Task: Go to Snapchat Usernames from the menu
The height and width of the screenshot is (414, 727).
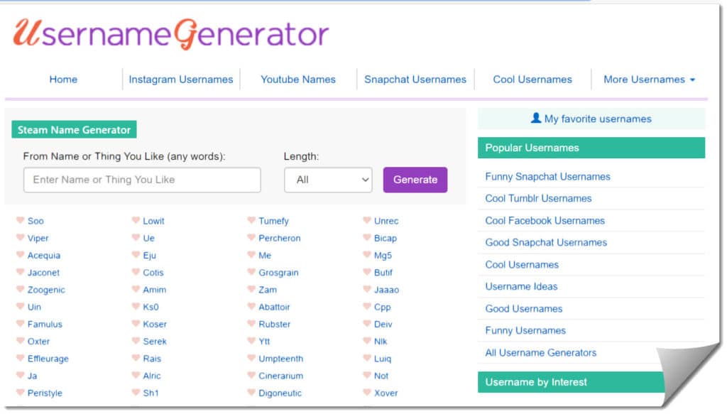Action: 415,80
